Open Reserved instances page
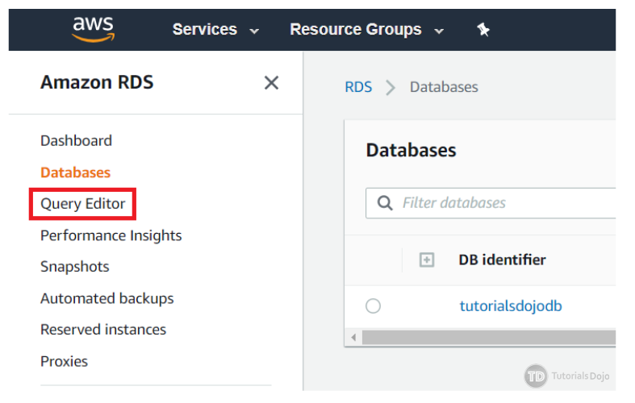The height and width of the screenshot is (403, 635). 103,330
